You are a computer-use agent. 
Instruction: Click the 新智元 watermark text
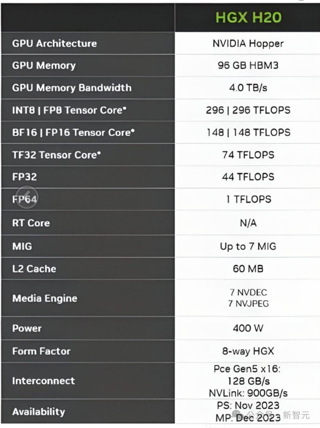click(x=296, y=415)
